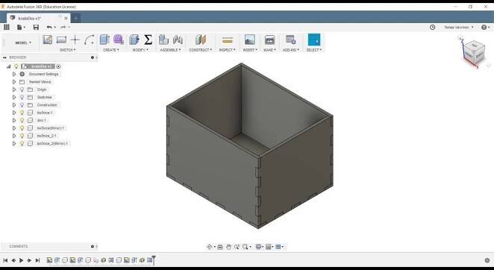Play the design timeline

coord(22,260)
